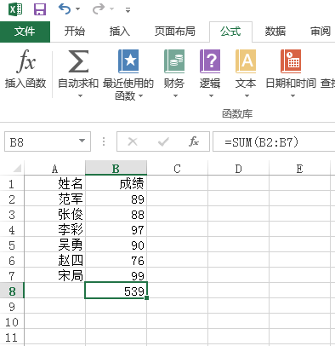
Task: Open the 审阅 review tab
Action: [321, 32]
